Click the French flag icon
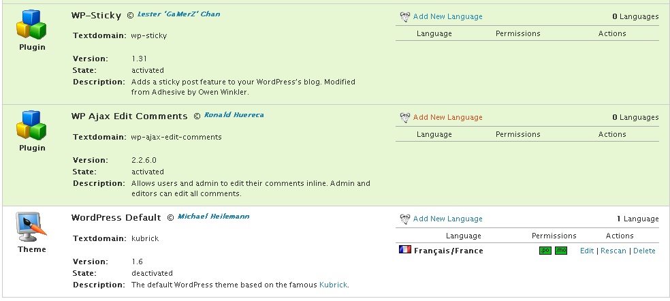The width and height of the screenshot is (670, 301). tap(404, 250)
